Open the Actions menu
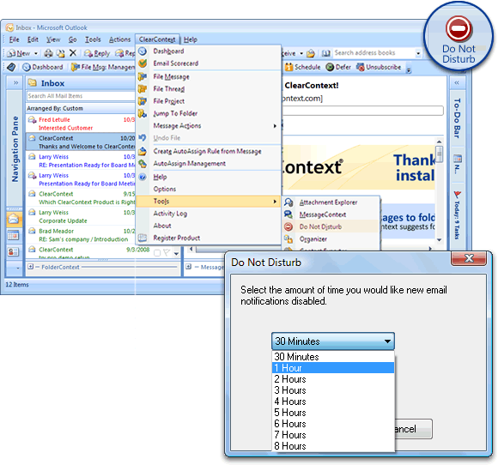The height and width of the screenshot is (465, 498). (119, 39)
